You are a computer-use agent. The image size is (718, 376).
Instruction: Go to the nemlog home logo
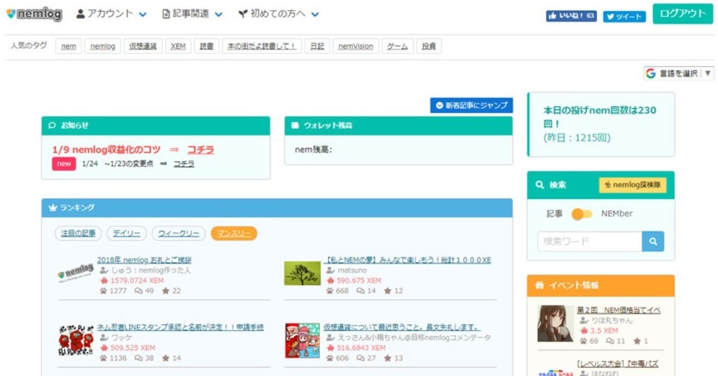click(34, 15)
